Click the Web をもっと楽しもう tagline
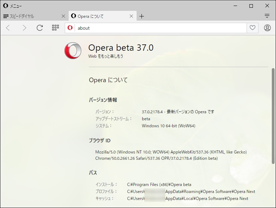276x208 pixels. point(106,56)
